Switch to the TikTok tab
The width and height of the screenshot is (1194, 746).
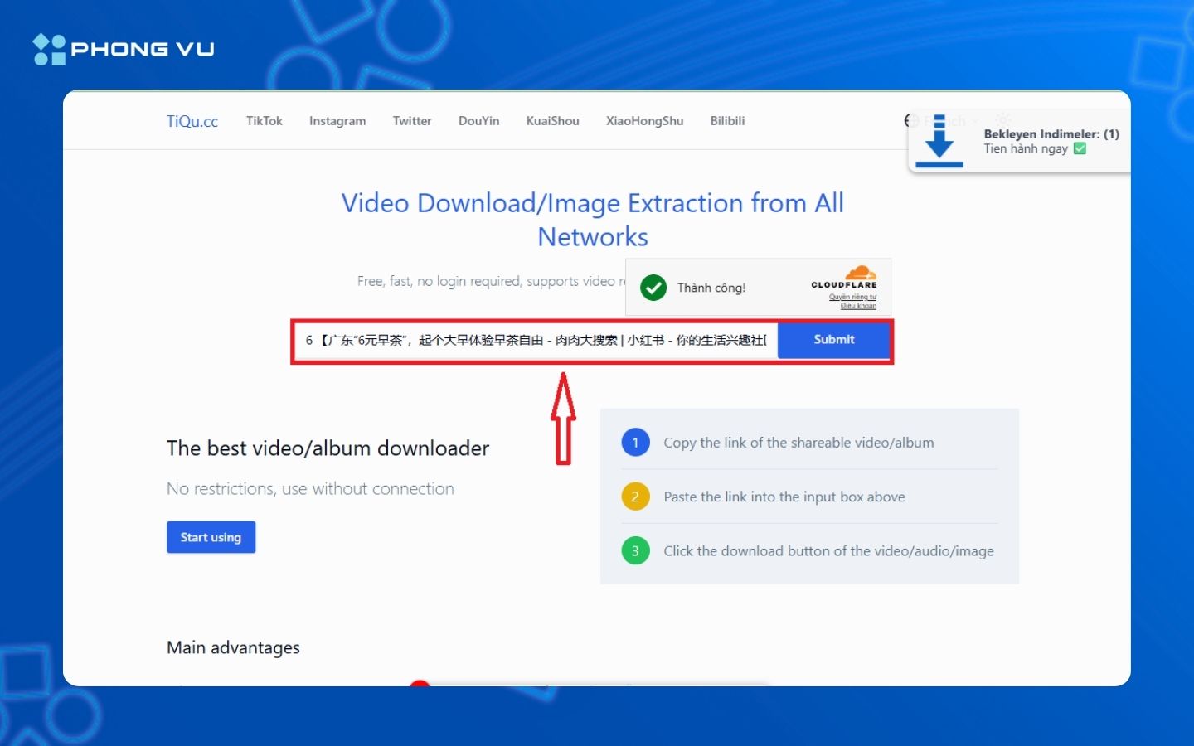(x=264, y=120)
